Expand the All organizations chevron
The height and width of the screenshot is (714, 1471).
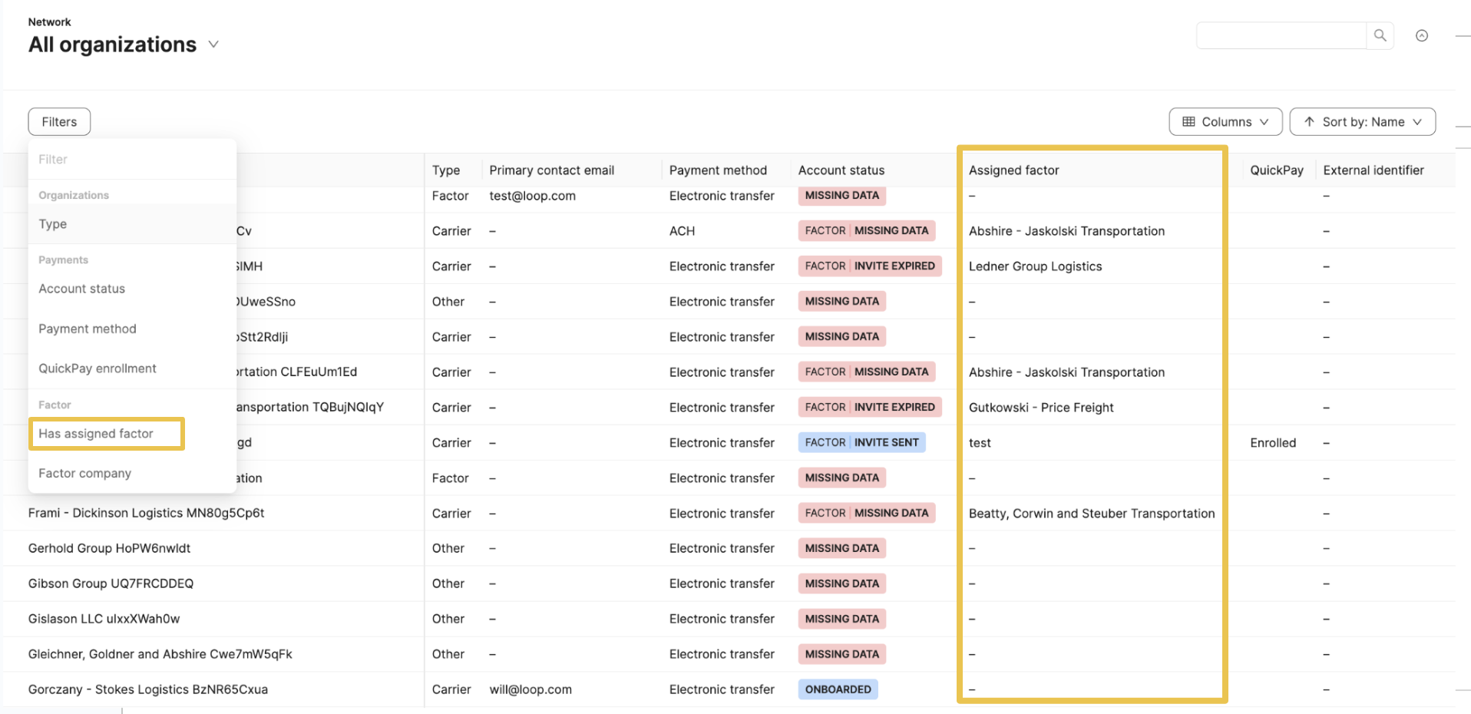point(213,45)
